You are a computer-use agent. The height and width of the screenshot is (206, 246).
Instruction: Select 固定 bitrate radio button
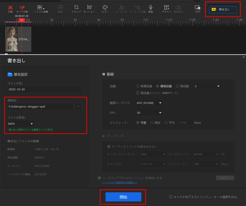tap(152, 123)
